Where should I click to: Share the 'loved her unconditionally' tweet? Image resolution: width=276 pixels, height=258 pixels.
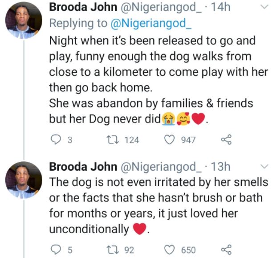pyautogui.click(x=226, y=250)
